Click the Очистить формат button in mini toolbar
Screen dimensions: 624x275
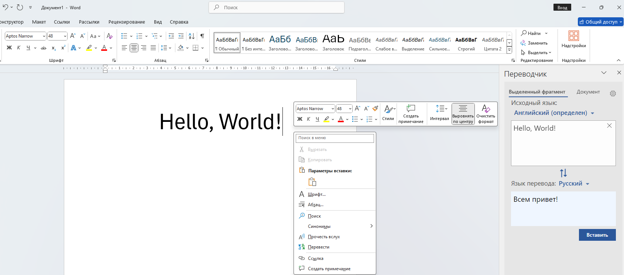pyautogui.click(x=486, y=114)
